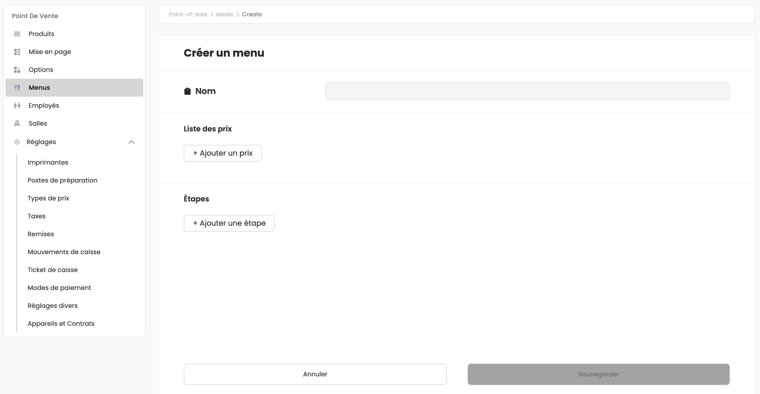Image resolution: width=760 pixels, height=394 pixels.
Task: Follow the Meals breadcrumb link
Action: [x=224, y=14]
